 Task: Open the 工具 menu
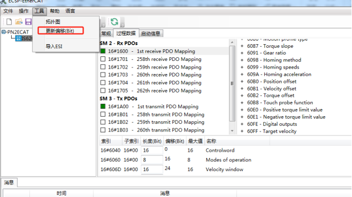click(x=39, y=11)
